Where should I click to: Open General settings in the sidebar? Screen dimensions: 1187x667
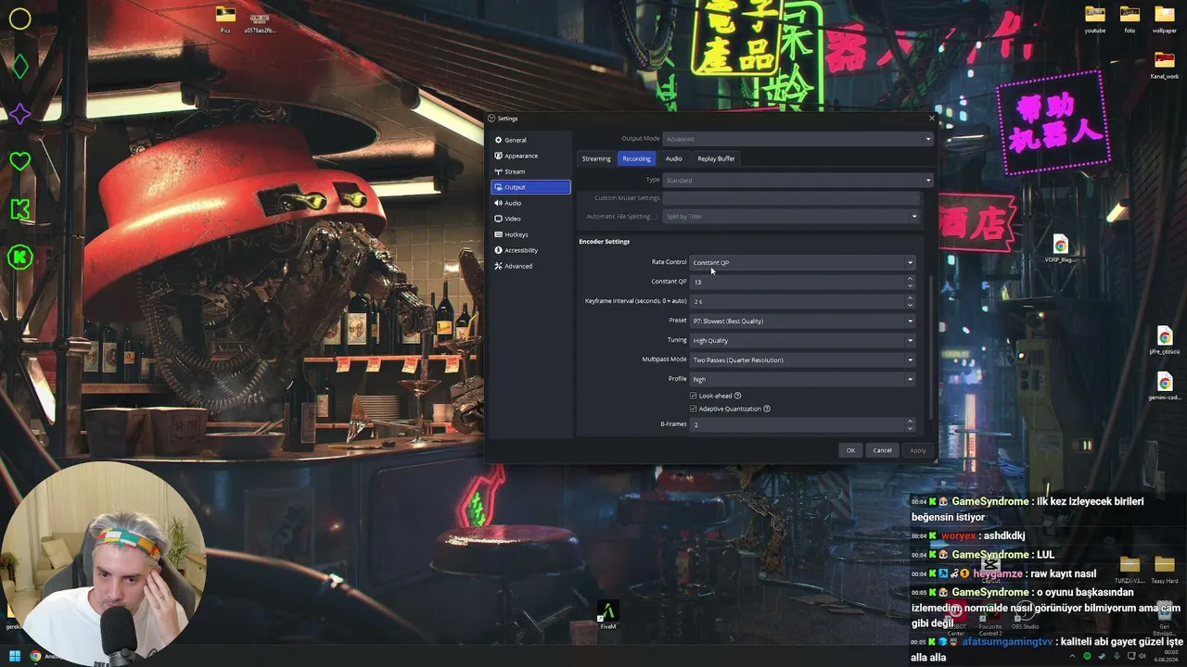[530, 140]
